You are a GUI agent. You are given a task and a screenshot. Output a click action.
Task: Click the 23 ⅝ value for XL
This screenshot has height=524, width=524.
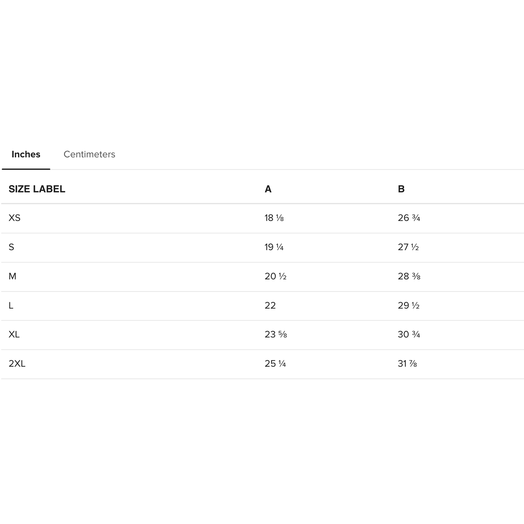click(276, 335)
